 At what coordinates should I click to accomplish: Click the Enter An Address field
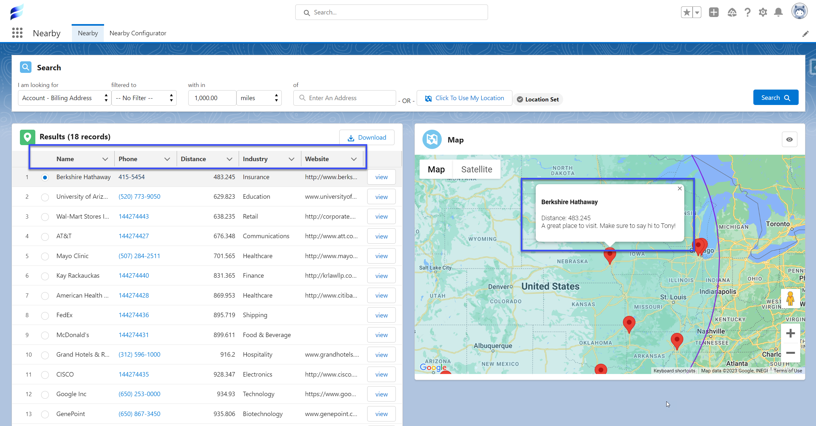pos(344,98)
